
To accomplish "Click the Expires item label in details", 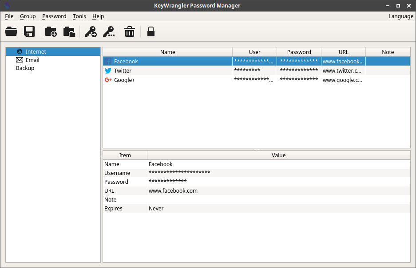I will point(113,208).
